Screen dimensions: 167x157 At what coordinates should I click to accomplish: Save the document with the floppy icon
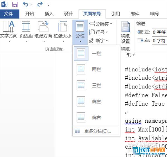point(15,4)
